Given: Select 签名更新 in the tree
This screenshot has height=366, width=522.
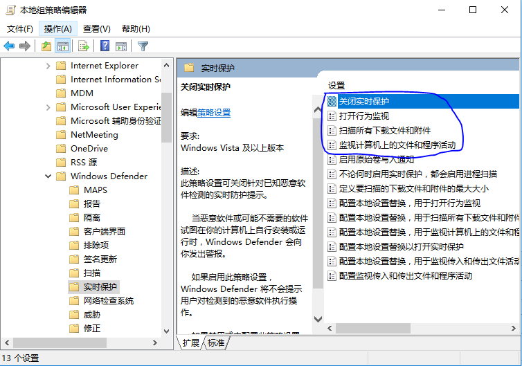Looking at the screenshot, I should point(100,259).
